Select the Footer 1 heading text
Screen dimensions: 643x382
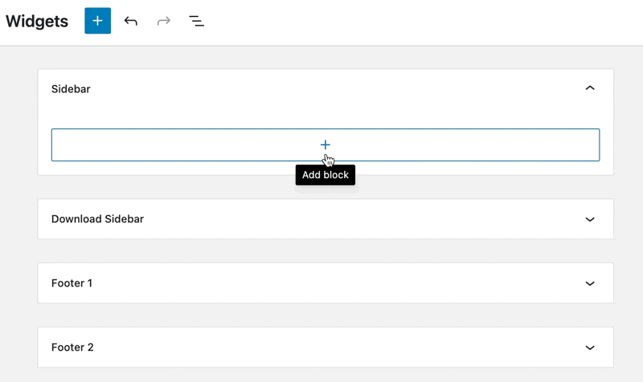(72, 283)
